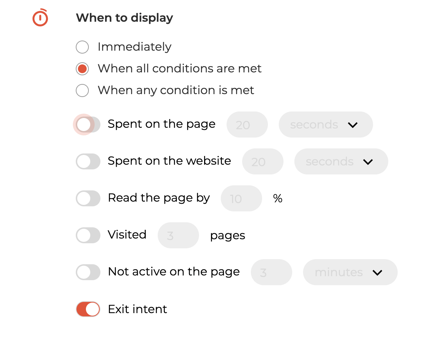Enable the Spent on the page toggle
The image size is (443, 337).
pos(88,124)
